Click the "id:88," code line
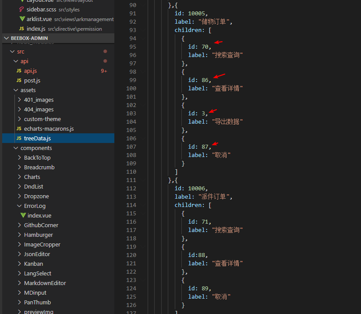Screen dimensions: 361x314 tap(198, 255)
